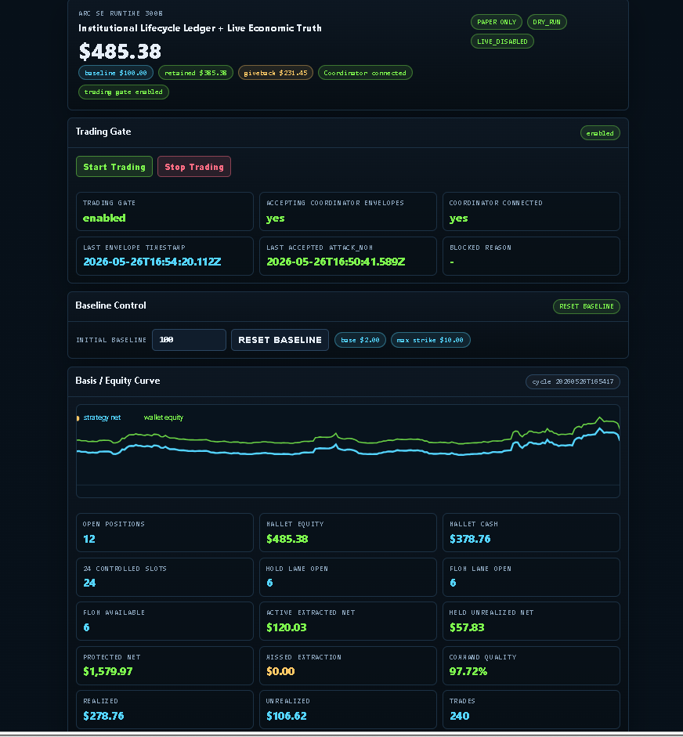This screenshot has width=683, height=737.
Task: Click the Trading Gate section title
Action: pyautogui.click(x=103, y=132)
